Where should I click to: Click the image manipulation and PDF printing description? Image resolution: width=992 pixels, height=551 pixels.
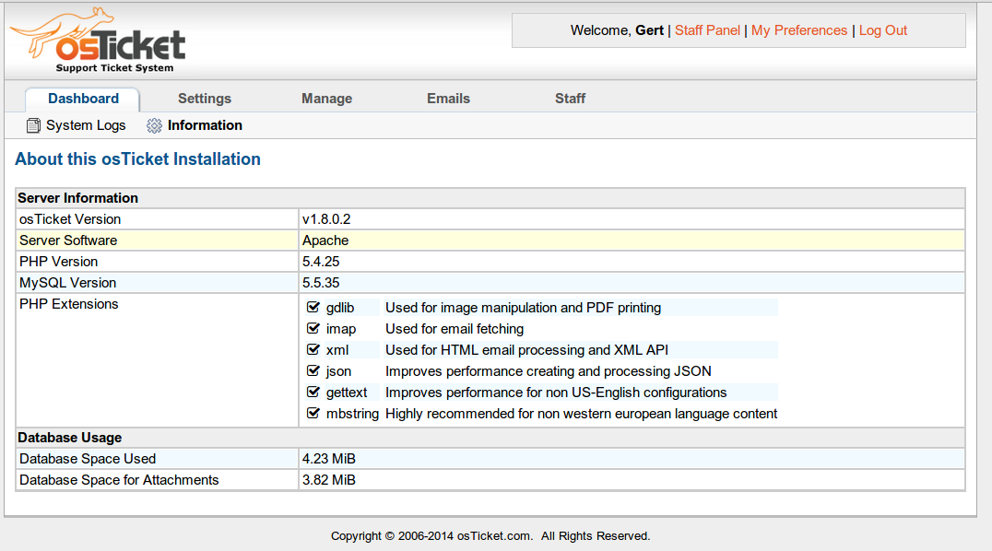[x=524, y=308]
